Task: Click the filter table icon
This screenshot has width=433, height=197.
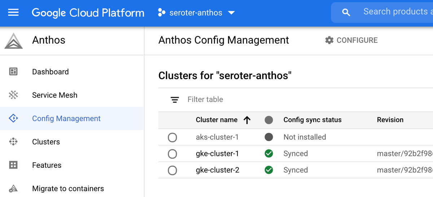Action: [x=175, y=100]
